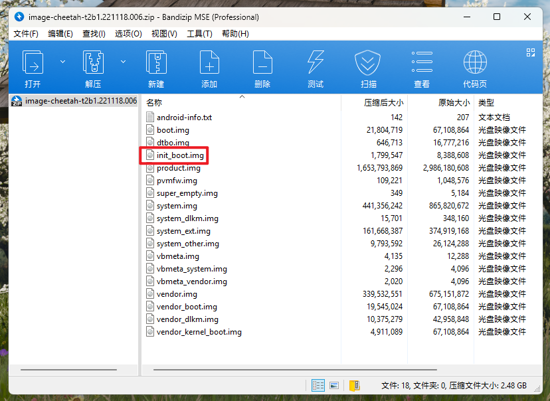This screenshot has width=550, height=401.
Task: Open the 视图(V) menu
Action: click(x=164, y=34)
